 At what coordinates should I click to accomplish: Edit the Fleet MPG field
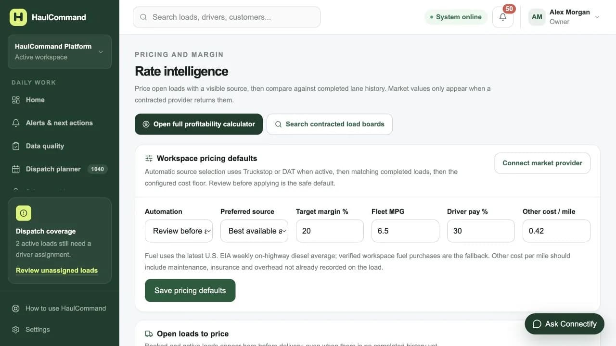[405, 231]
